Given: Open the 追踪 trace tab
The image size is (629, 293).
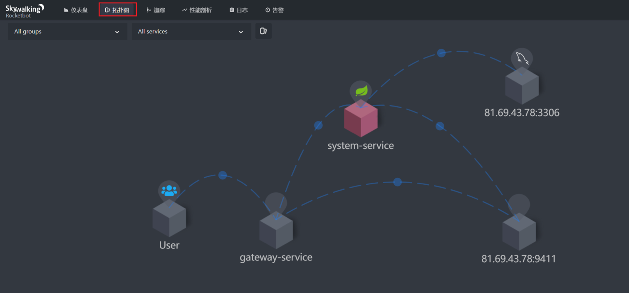Looking at the screenshot, I should coord(156,10).
